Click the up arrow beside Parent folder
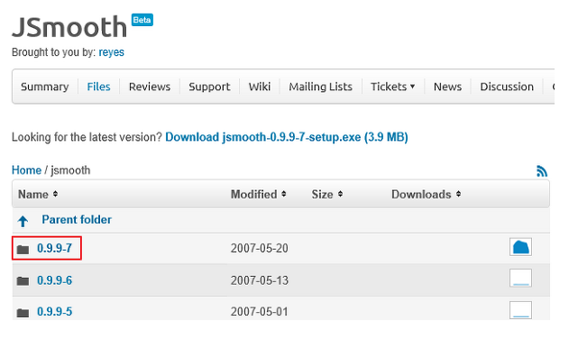 (x=23, y=221)
